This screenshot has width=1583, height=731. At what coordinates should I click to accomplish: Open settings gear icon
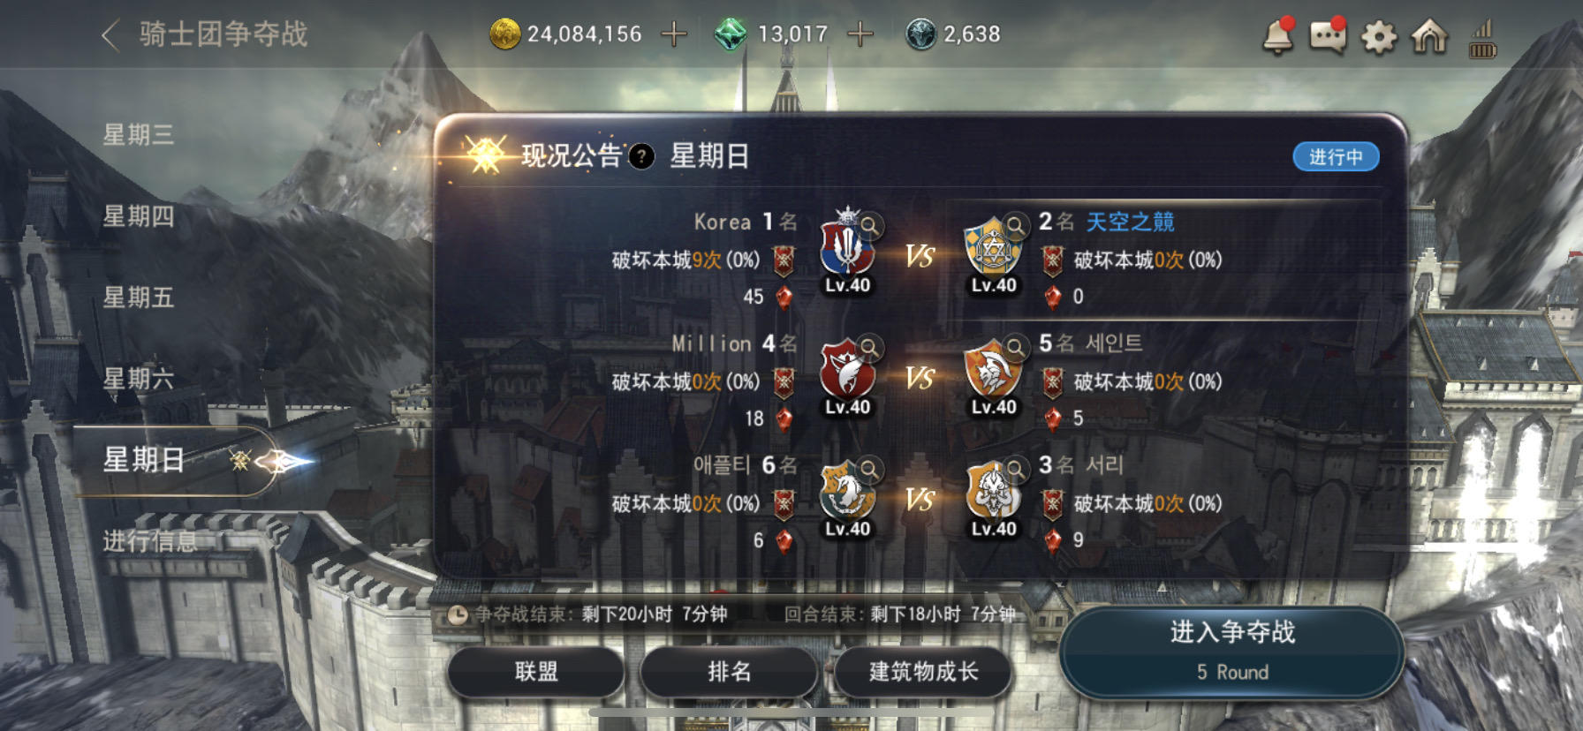1378,36
